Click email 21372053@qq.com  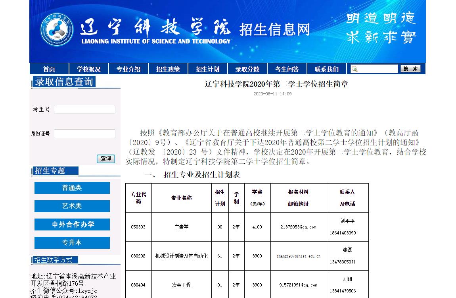coord(298,227)
